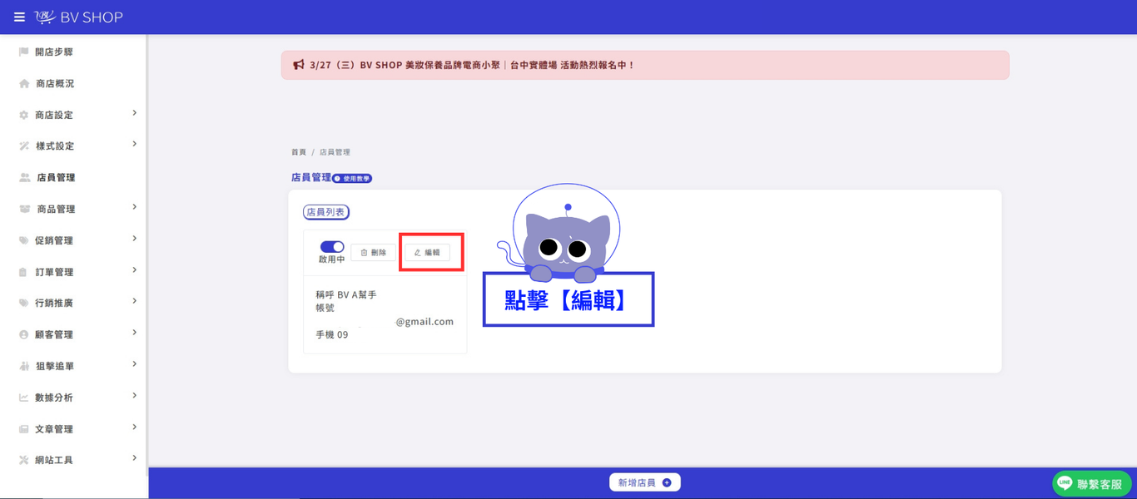
Task: Expand the 網站工具 chevron
Action: [134, 458]
